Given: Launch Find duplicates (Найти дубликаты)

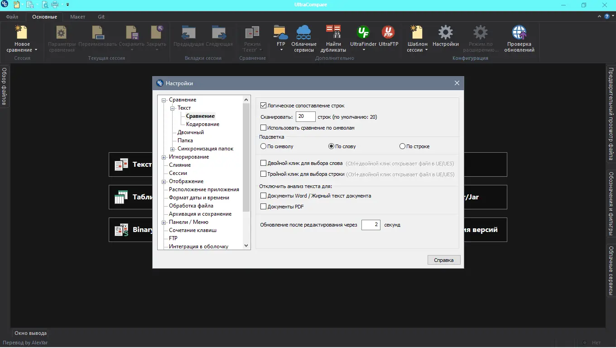Looking at the screenshot, I should [x=333, y=33].
